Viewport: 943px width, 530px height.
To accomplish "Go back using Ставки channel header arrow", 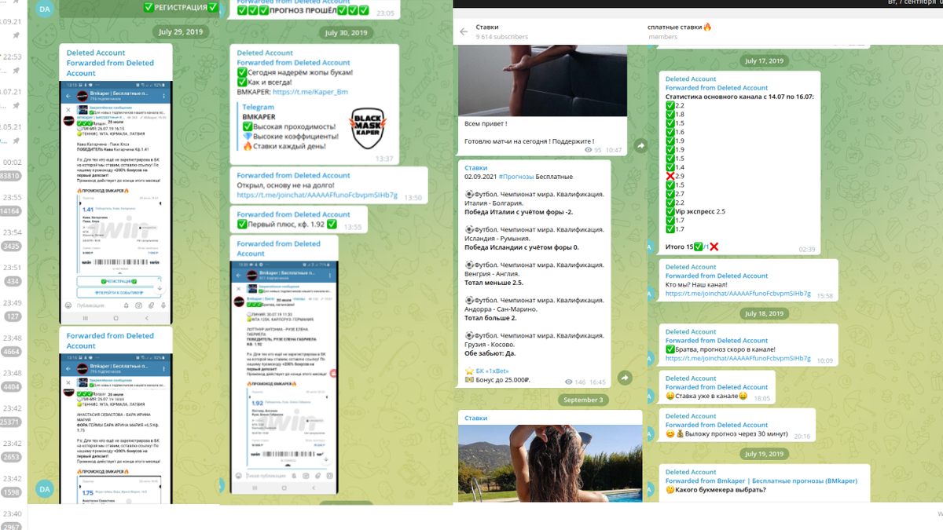I will tap(464, 31).
